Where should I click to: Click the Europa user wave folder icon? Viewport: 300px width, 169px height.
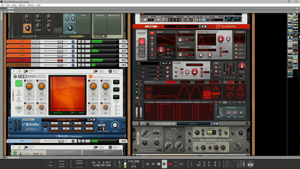coord(163,63)
